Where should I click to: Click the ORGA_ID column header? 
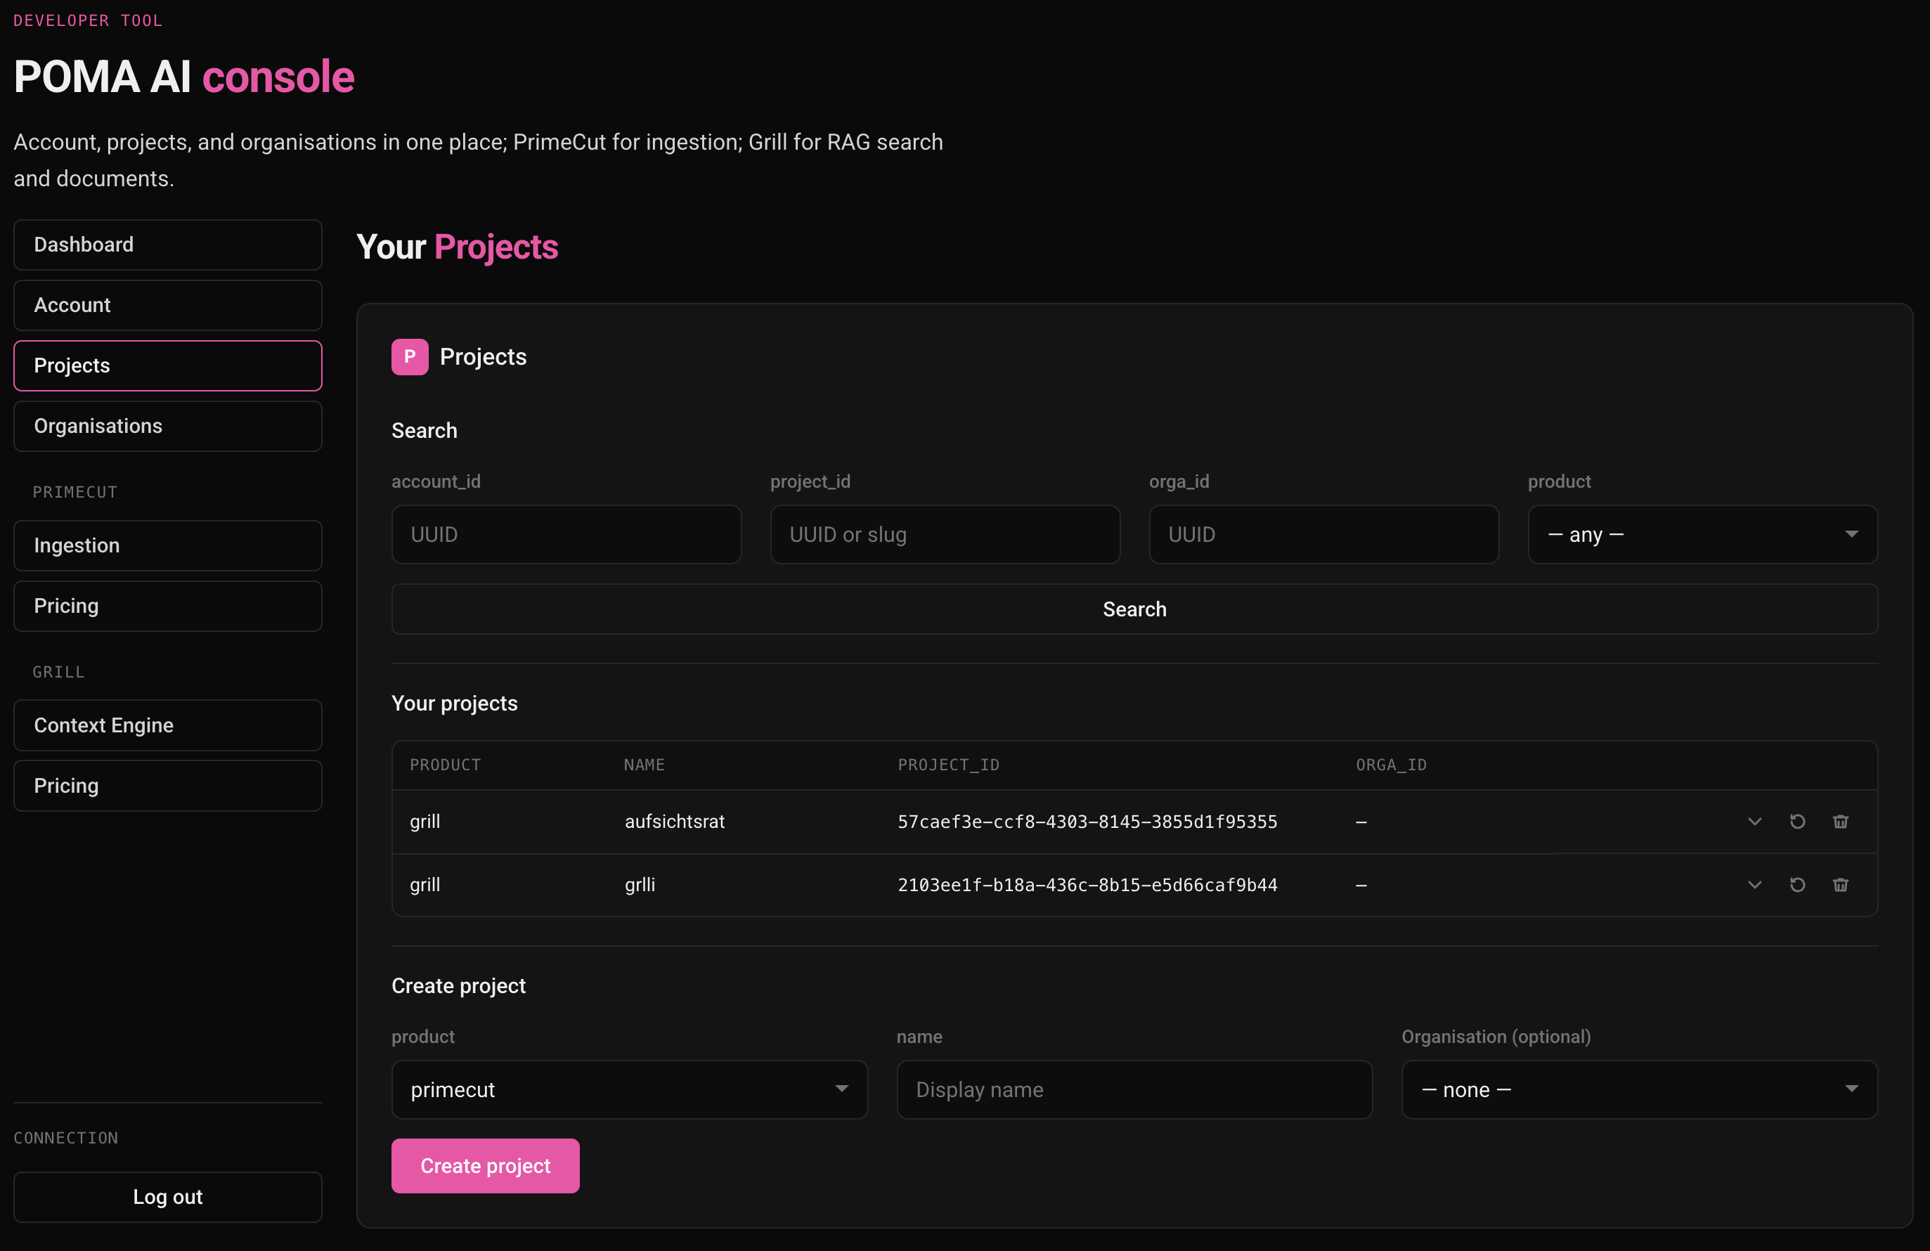tap(1391, 765)
